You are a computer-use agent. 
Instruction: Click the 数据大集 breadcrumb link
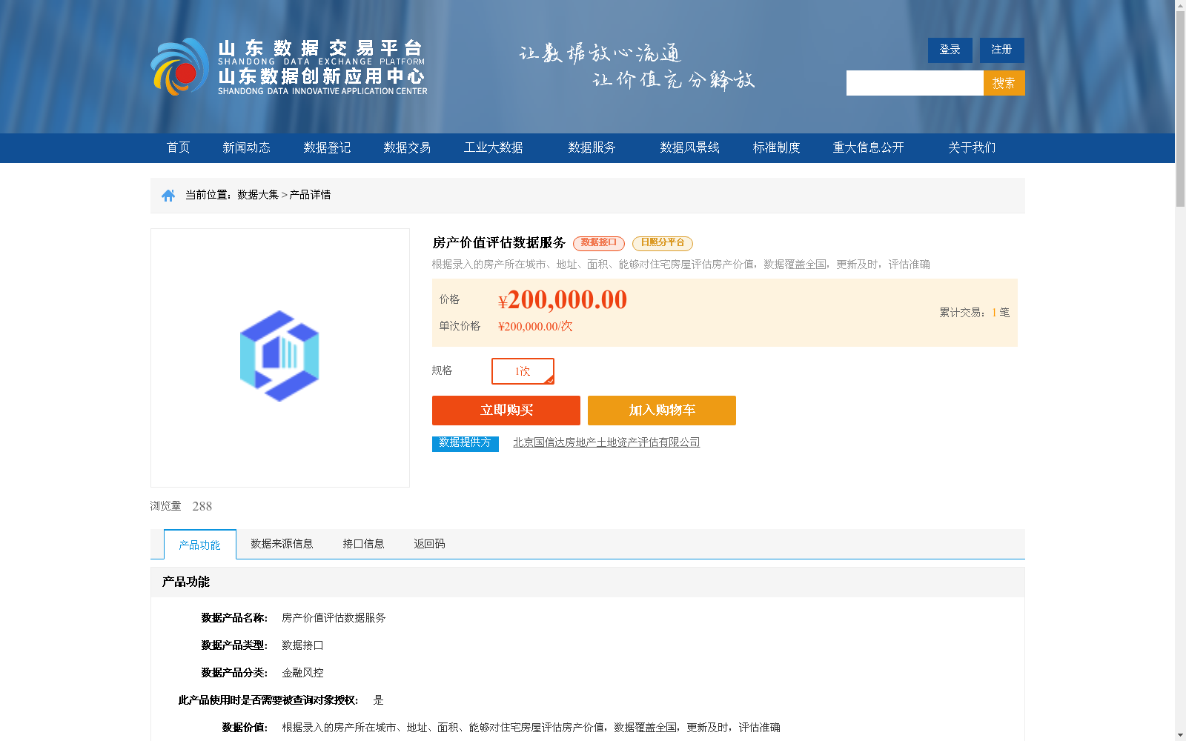tap(258, 195)
